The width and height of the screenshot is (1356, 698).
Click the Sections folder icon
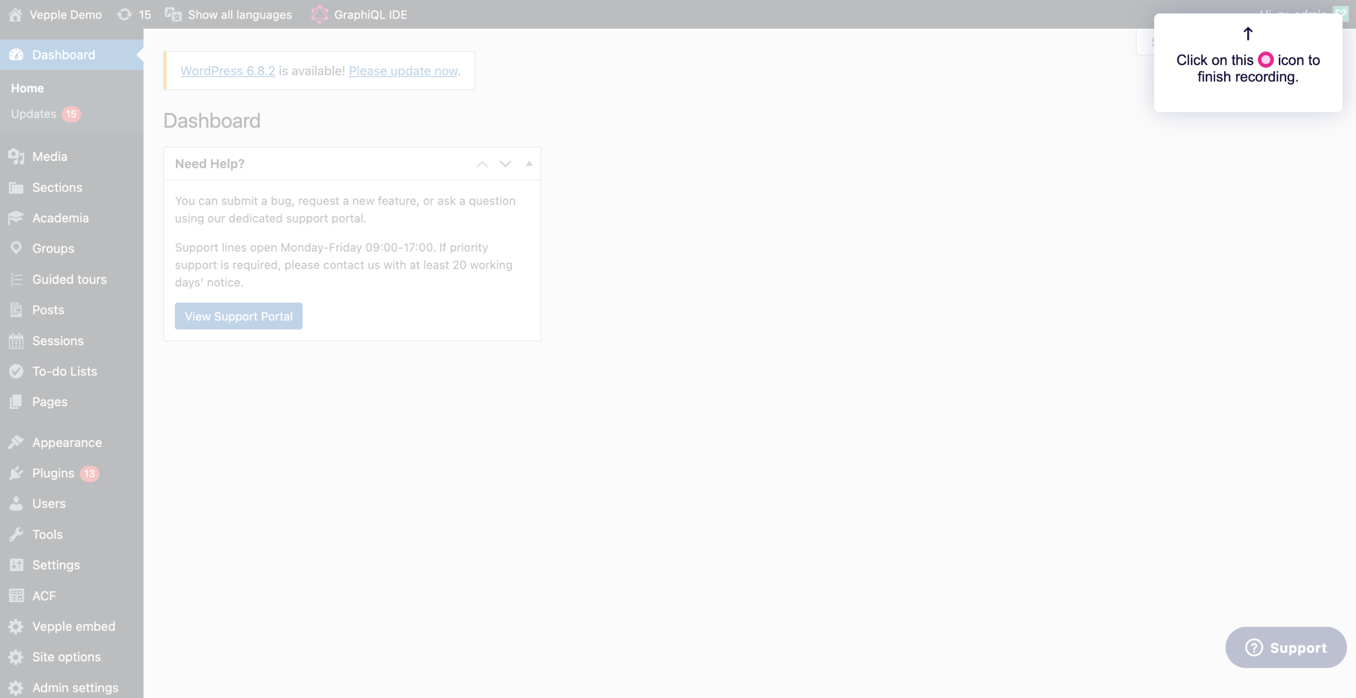coord(16,187)
